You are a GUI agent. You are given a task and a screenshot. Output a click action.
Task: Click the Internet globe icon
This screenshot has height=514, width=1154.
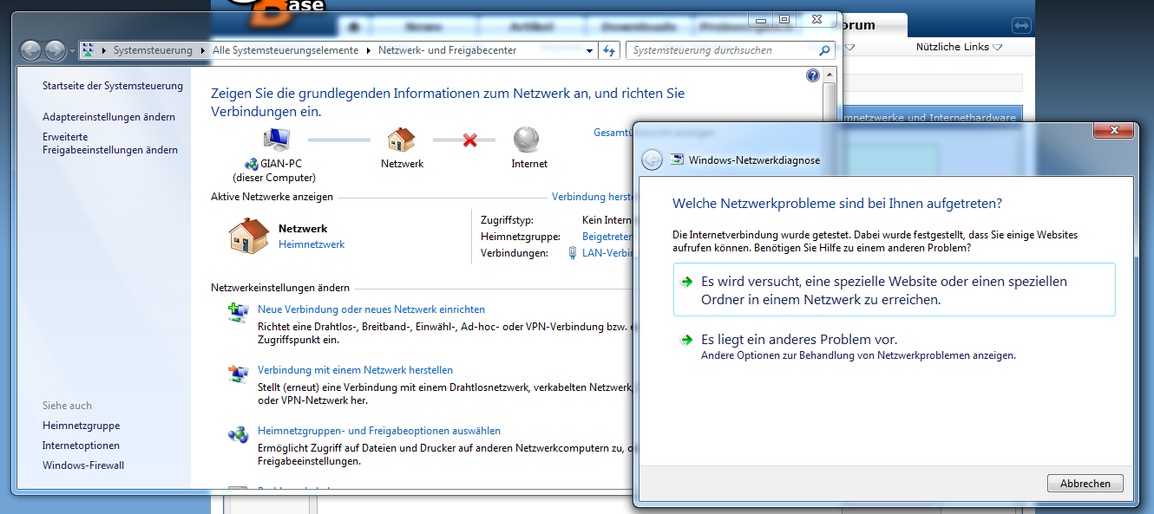point(527,139)
